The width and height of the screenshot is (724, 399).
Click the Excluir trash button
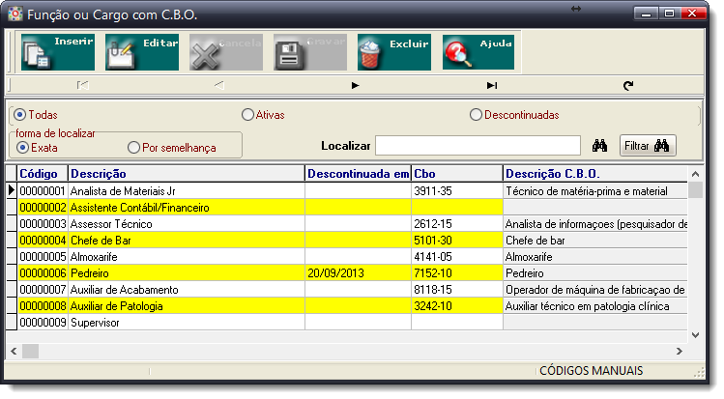tap(394, 52)
